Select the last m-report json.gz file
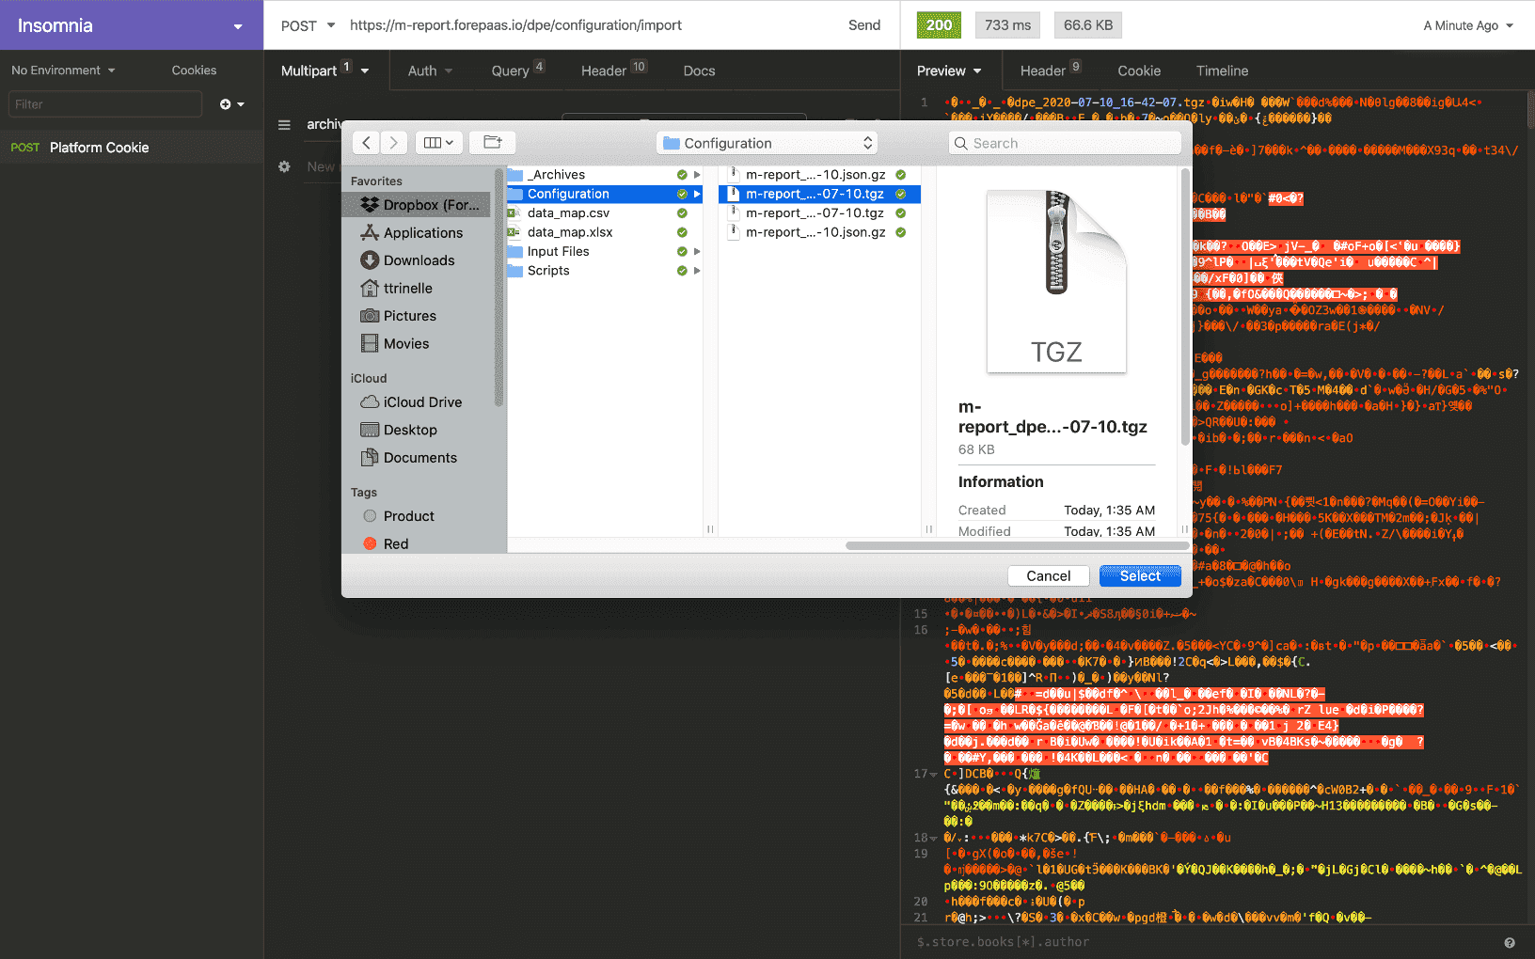Viewport: 1535px width, 959px height. click(819, 232)
